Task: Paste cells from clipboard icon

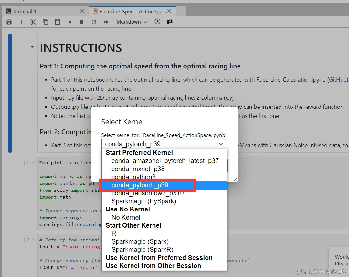Action: click(x=58, y=22)
